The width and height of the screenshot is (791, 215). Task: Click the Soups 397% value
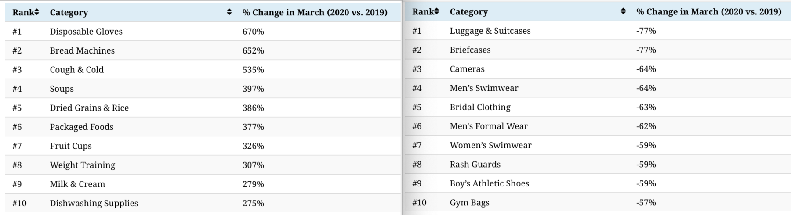click(253, 89)
